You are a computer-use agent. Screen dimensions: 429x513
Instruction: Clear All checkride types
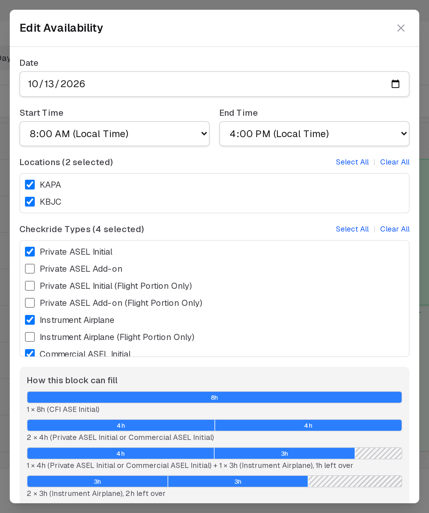tap(395, 229)
